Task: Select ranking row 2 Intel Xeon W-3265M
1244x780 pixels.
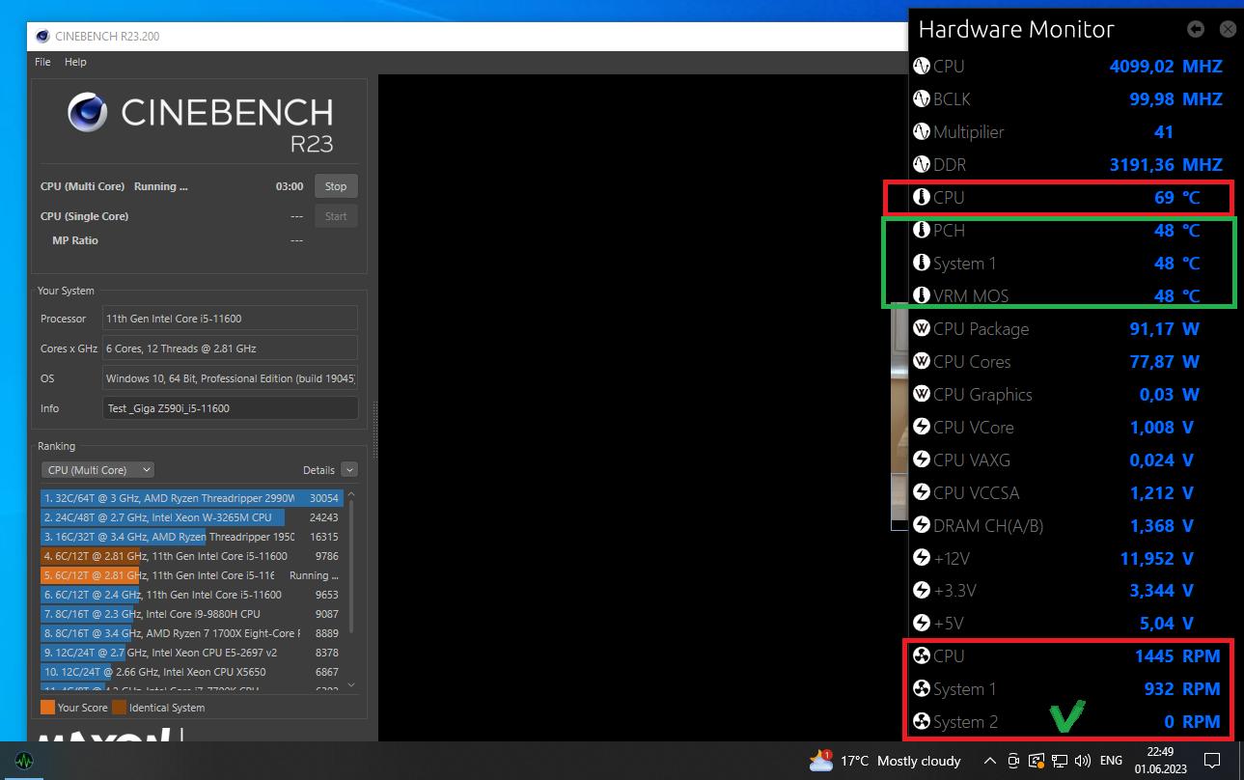Action: [x=191, y=517]
